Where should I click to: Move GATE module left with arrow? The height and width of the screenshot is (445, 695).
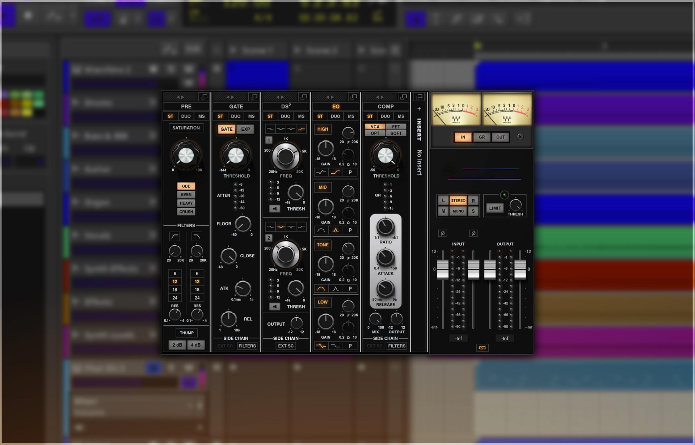228,97
